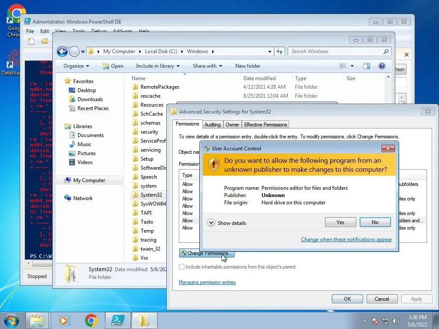Open Videos library
The height and width of the screenshot is (329, 439).
pyautogui.click(x=85, y=162)
